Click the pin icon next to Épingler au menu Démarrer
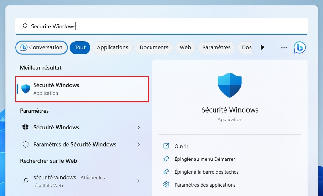 pos(166,159)
